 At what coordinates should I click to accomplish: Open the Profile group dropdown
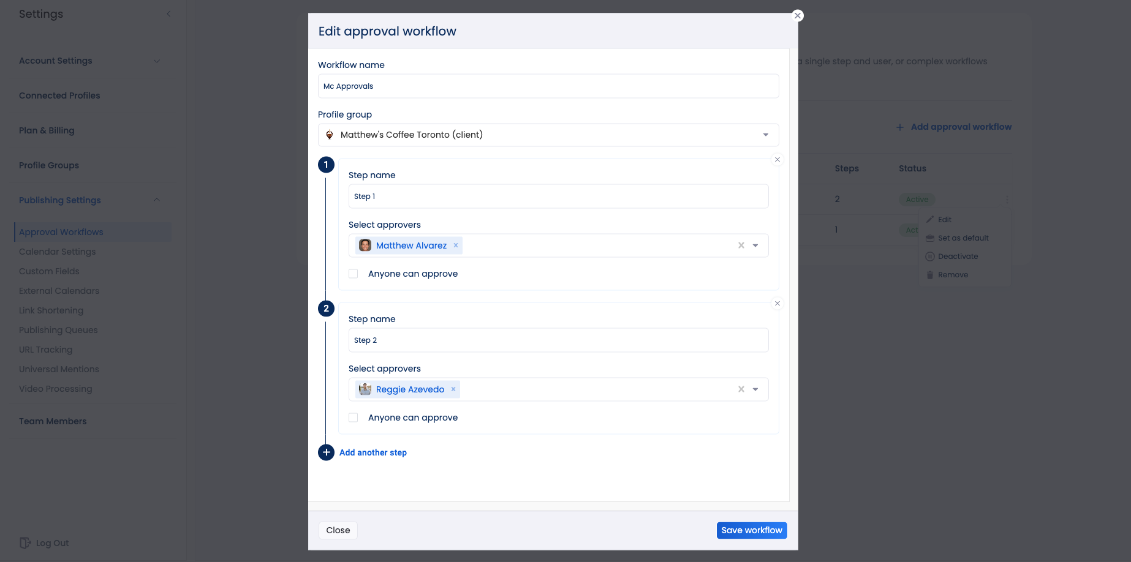(x=548, y=135)
